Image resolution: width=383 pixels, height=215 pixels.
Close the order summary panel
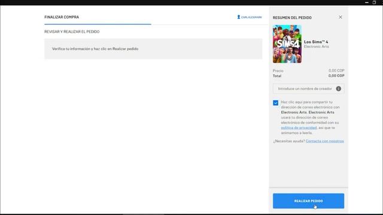pyautogui.click(x=341, y=17)
